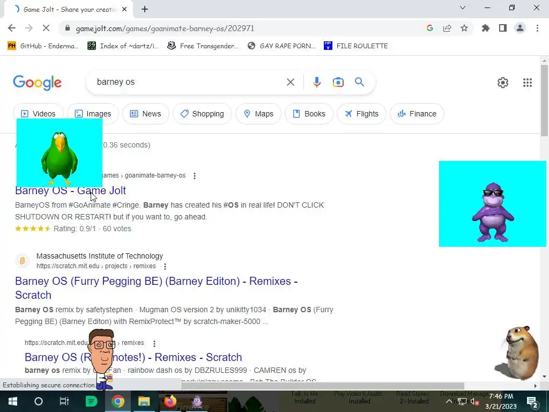
Task: Switch to the Books filter
Action: click(x=309, y=114)
